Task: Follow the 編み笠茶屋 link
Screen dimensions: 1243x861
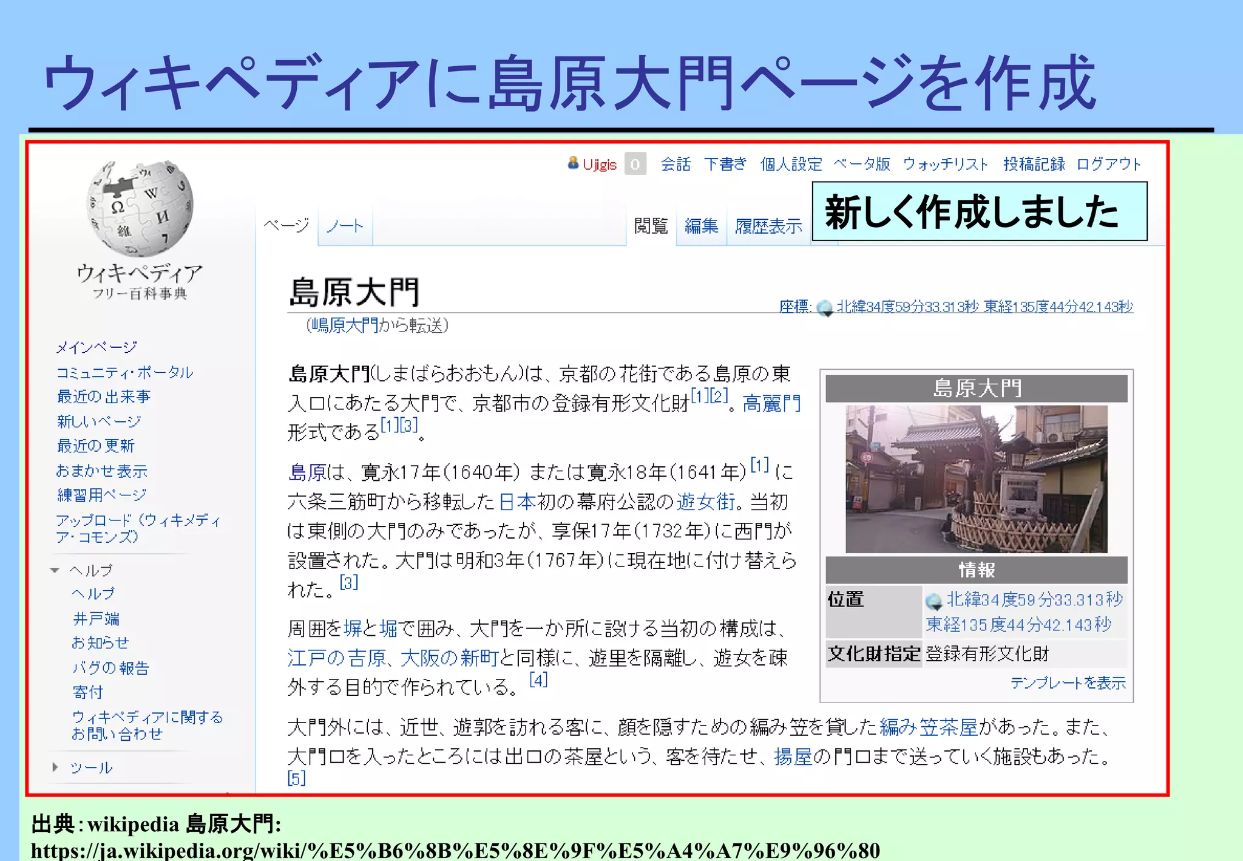Action: [929, 727]
